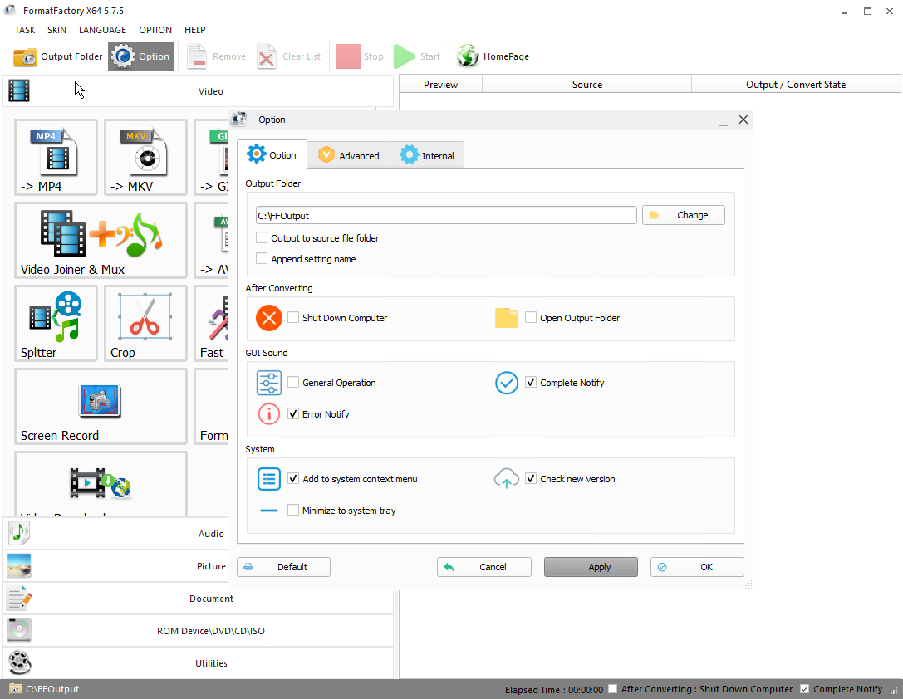Image resolution: width=903 pixels, height=699 pixels.
Task: Click the green Start arrow in toolbar
Action: (405, 56)
